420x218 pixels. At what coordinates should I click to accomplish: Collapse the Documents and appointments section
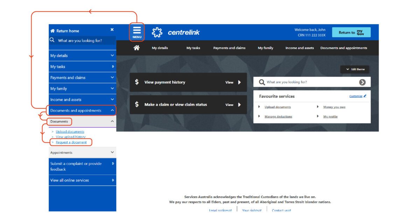[x=111, y=110]
